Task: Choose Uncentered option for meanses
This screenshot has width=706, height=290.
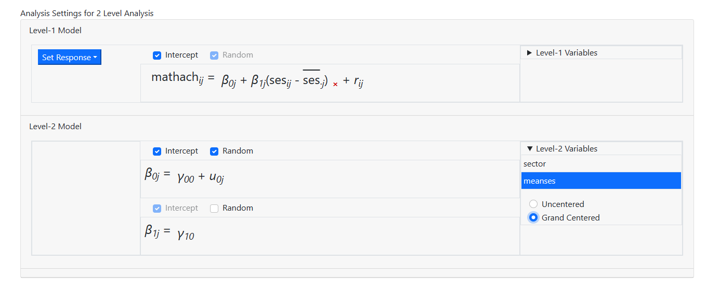Action: coord(533,204)
